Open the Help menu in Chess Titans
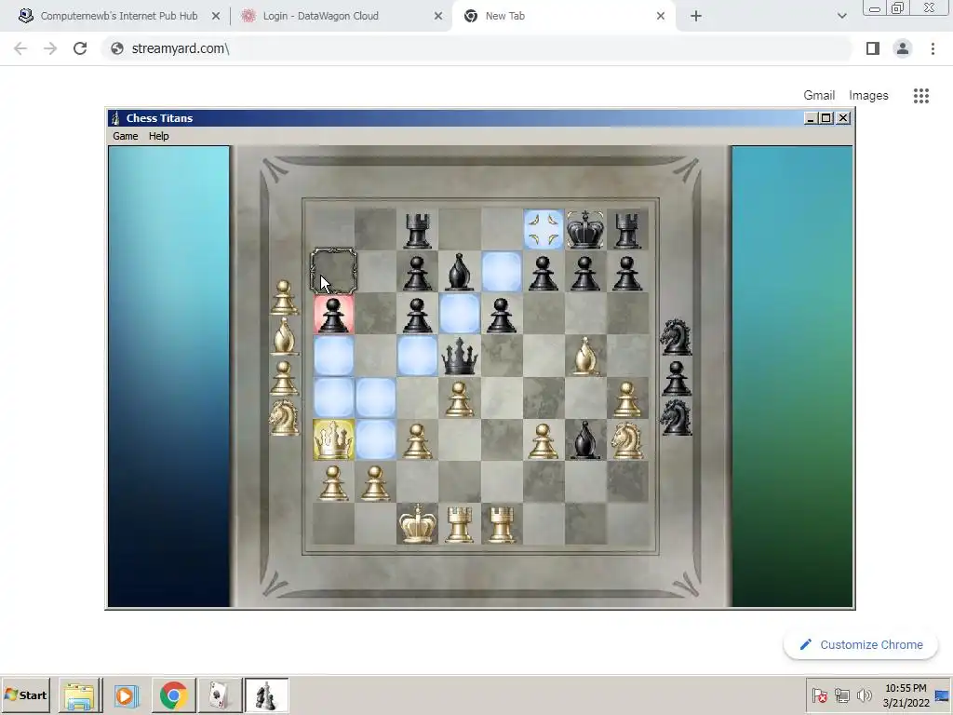 pos(158,136)
